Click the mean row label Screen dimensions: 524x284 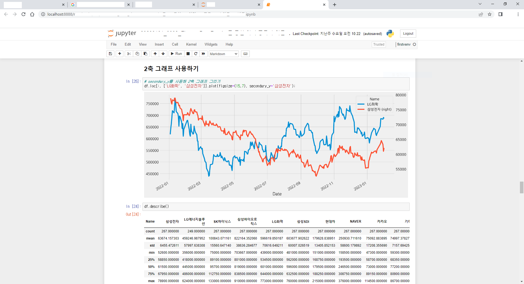[x=150, y=238]
